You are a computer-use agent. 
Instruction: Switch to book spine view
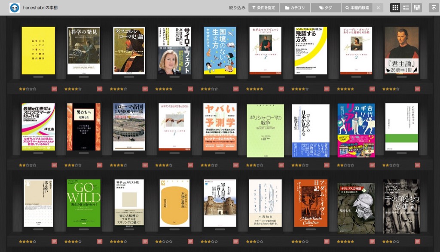tap(417, 8)
